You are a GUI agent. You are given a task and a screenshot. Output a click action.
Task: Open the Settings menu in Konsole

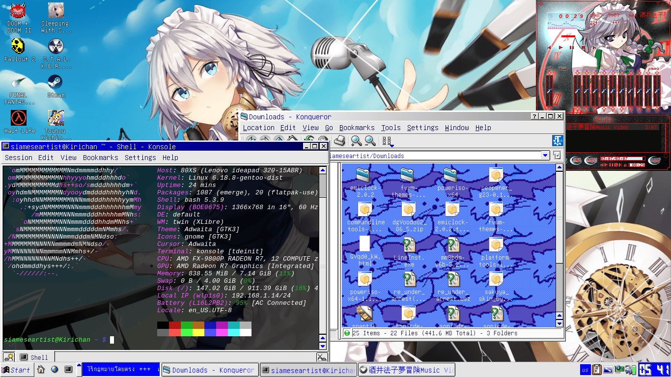pyautogui.click(x=140, y=158)
